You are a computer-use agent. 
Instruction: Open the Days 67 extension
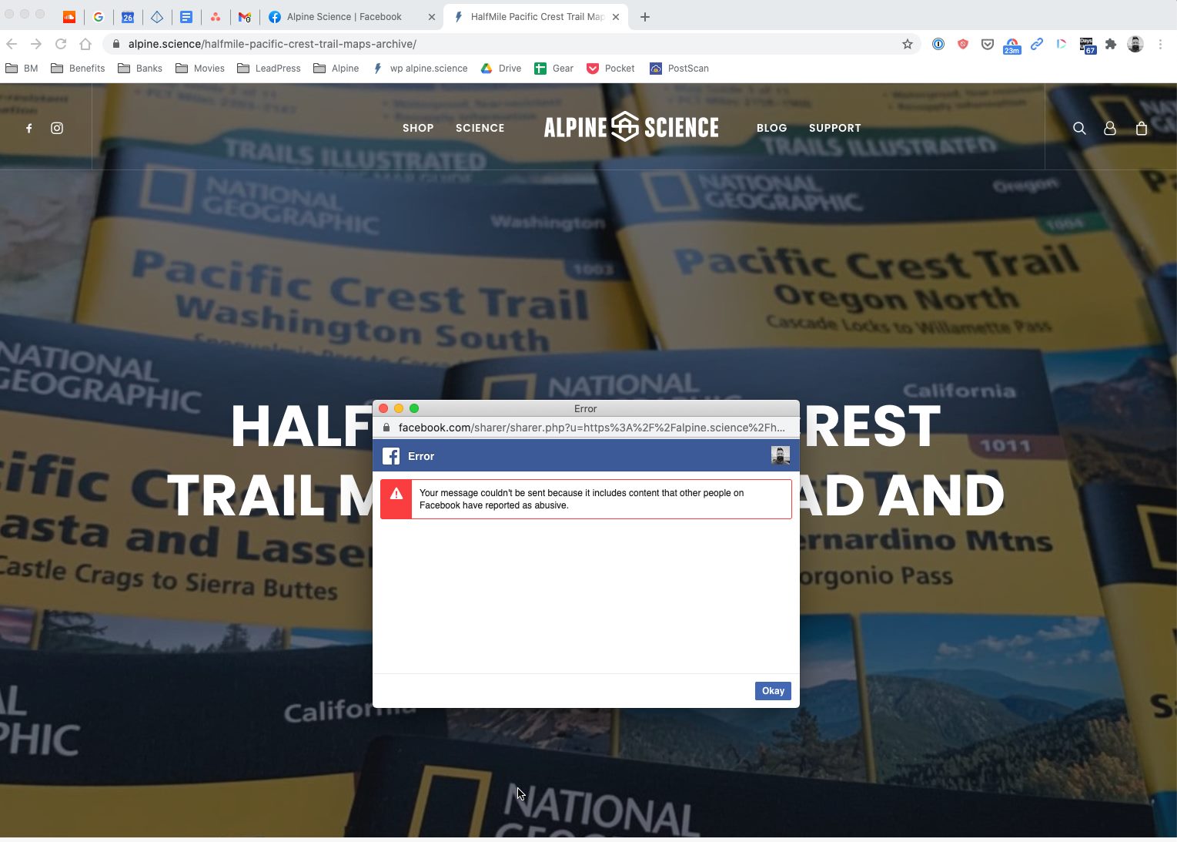point(1087,45)
